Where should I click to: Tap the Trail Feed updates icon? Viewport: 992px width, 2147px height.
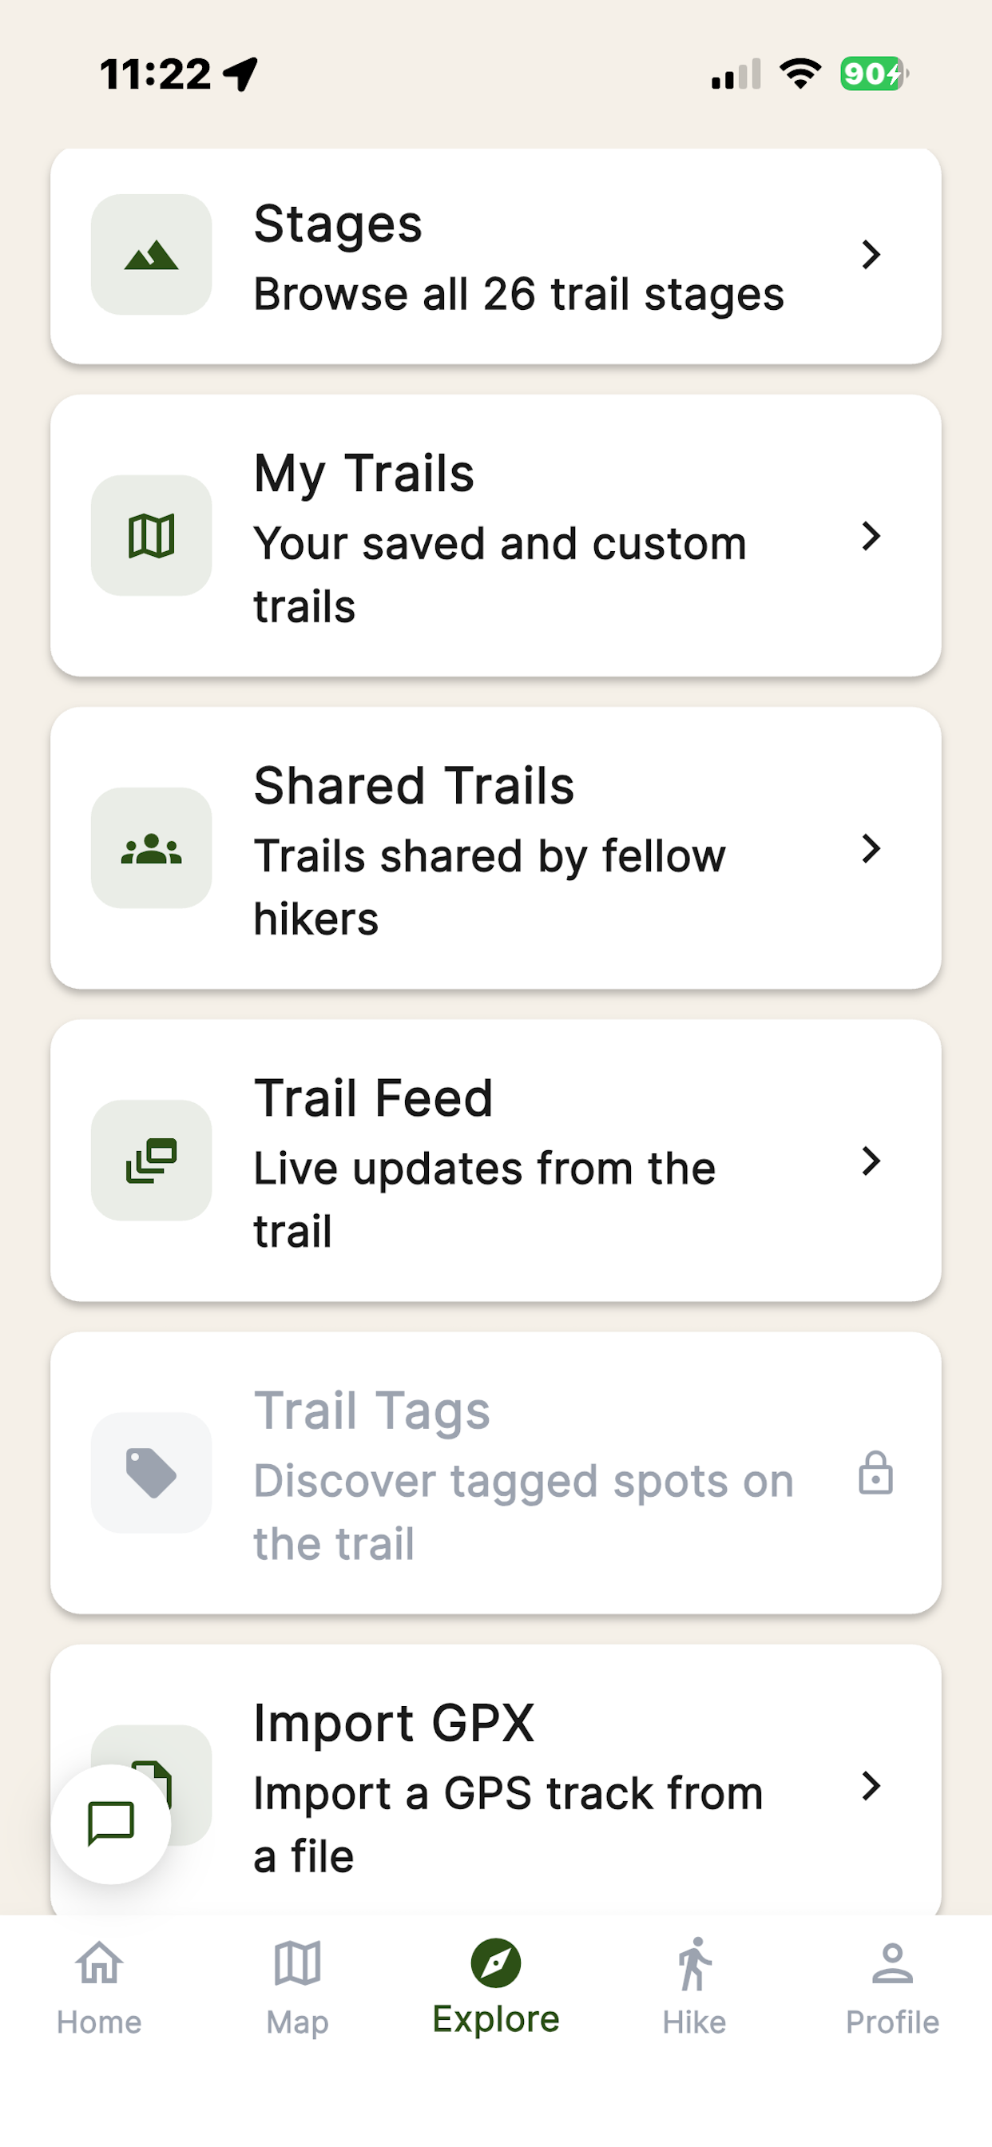tap(151, 1161)
